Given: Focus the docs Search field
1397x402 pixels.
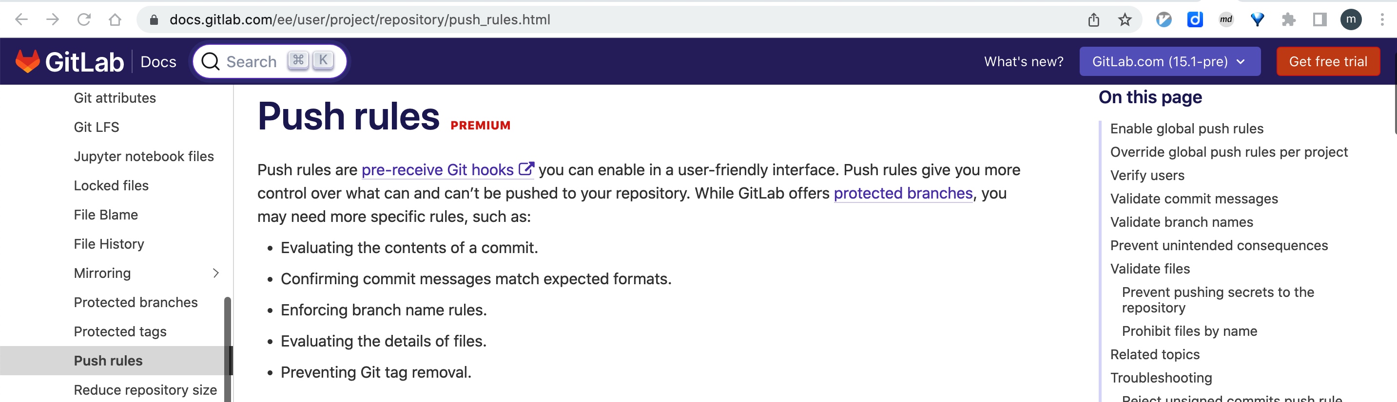Looking at the screenshot, I should point(270,61).
